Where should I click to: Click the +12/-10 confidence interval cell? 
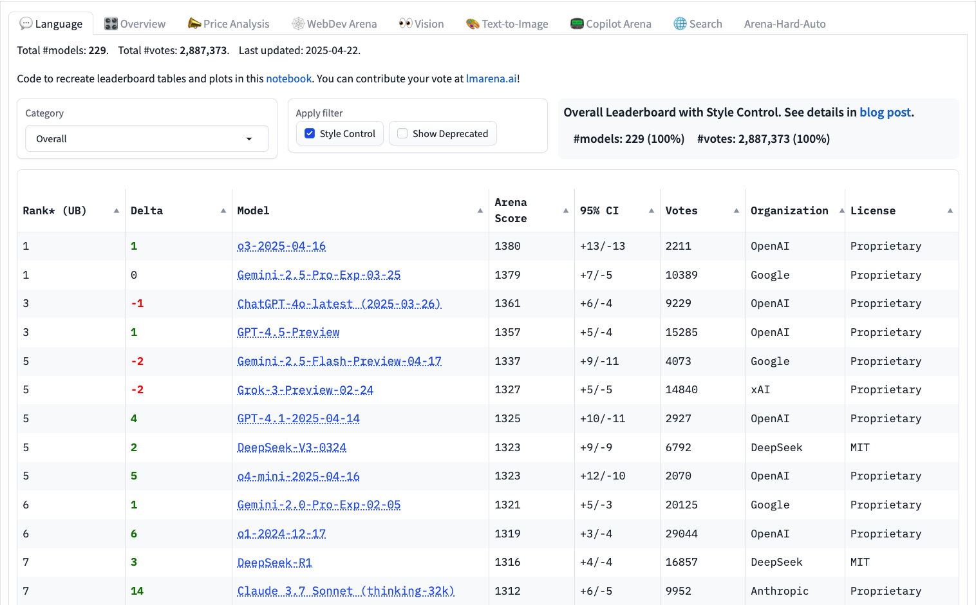tap(603, 476)
